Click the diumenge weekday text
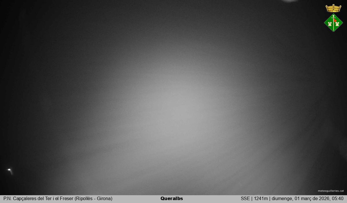Image resolution: width=347 pixels, height=203 pixels. pyautogui.click(x=282, y=199)
